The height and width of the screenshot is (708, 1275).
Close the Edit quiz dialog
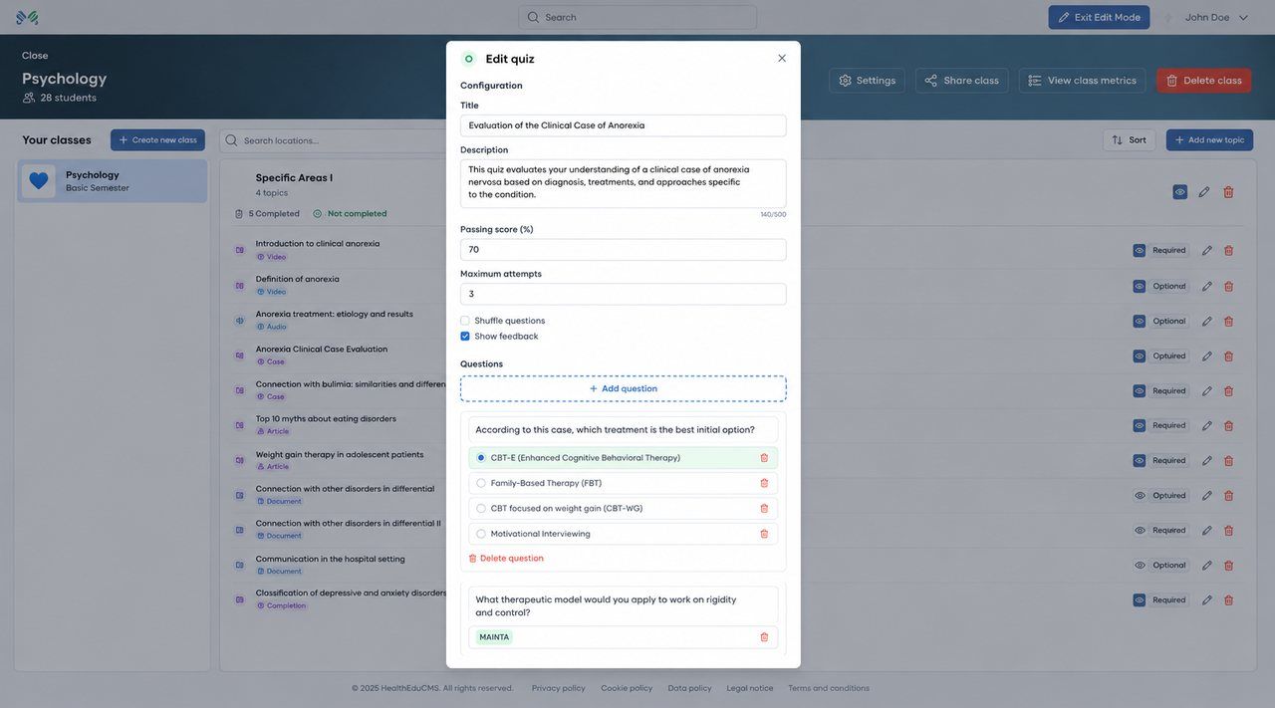point(782,59)
